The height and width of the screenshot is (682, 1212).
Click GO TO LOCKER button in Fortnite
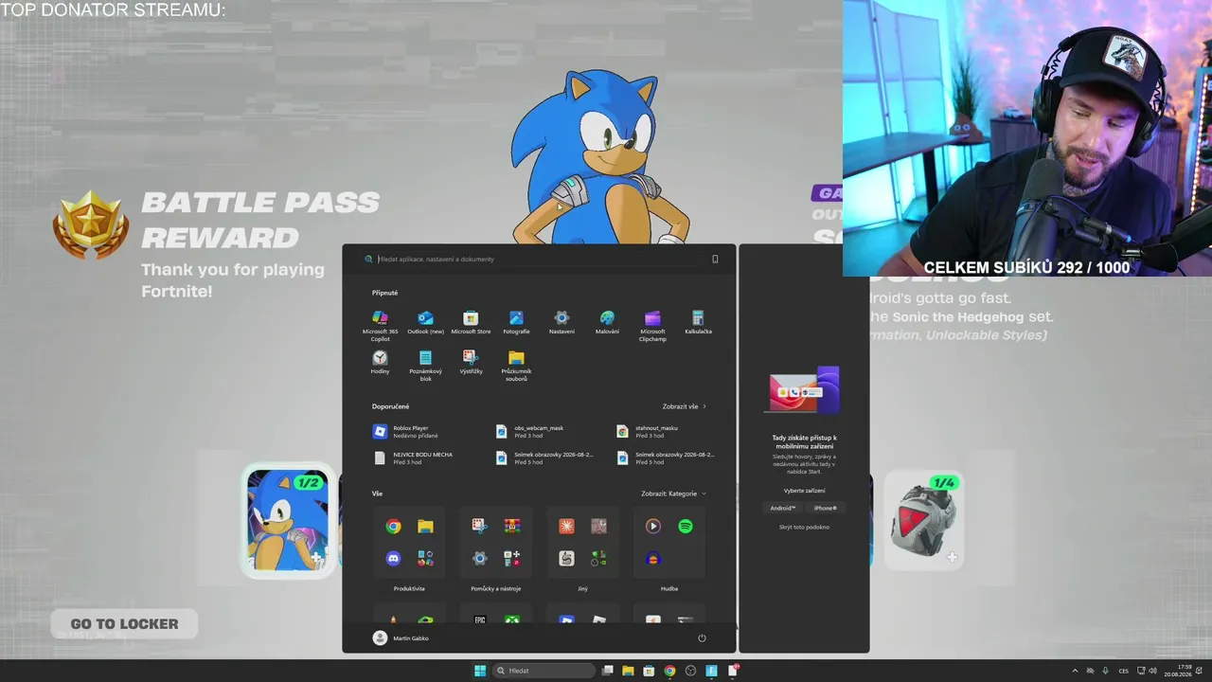[124, 623]
